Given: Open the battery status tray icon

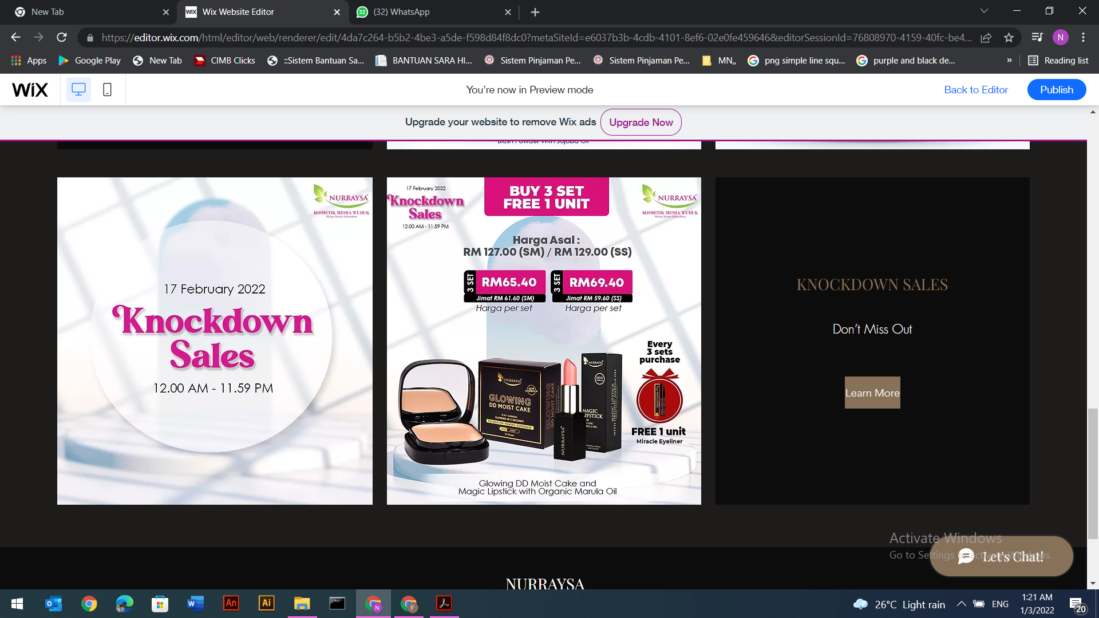Looking at the screenshot, I should pyautogui.click(x=979, y=604).
